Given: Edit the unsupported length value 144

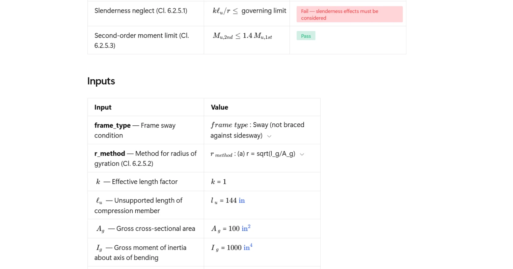Looking at the screenshot, I should (x=231, y=201).
